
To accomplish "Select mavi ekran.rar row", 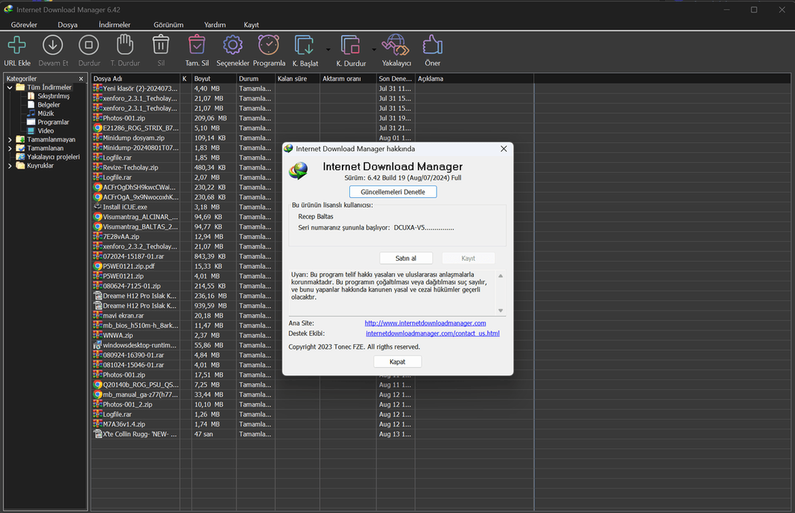I will pyautogui.click(x=313, y=316).
